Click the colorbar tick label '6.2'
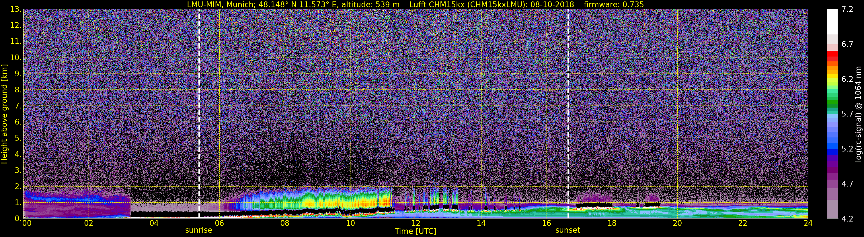 [x=847, y=79]
